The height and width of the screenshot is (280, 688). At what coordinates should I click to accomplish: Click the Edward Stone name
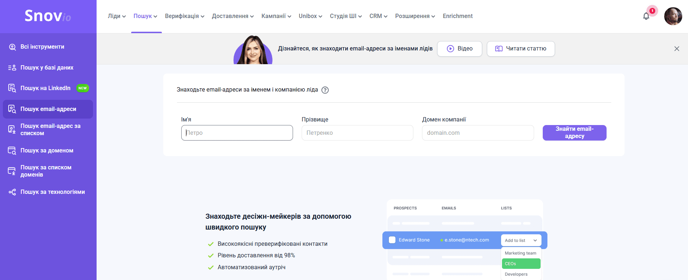(414, 240)
